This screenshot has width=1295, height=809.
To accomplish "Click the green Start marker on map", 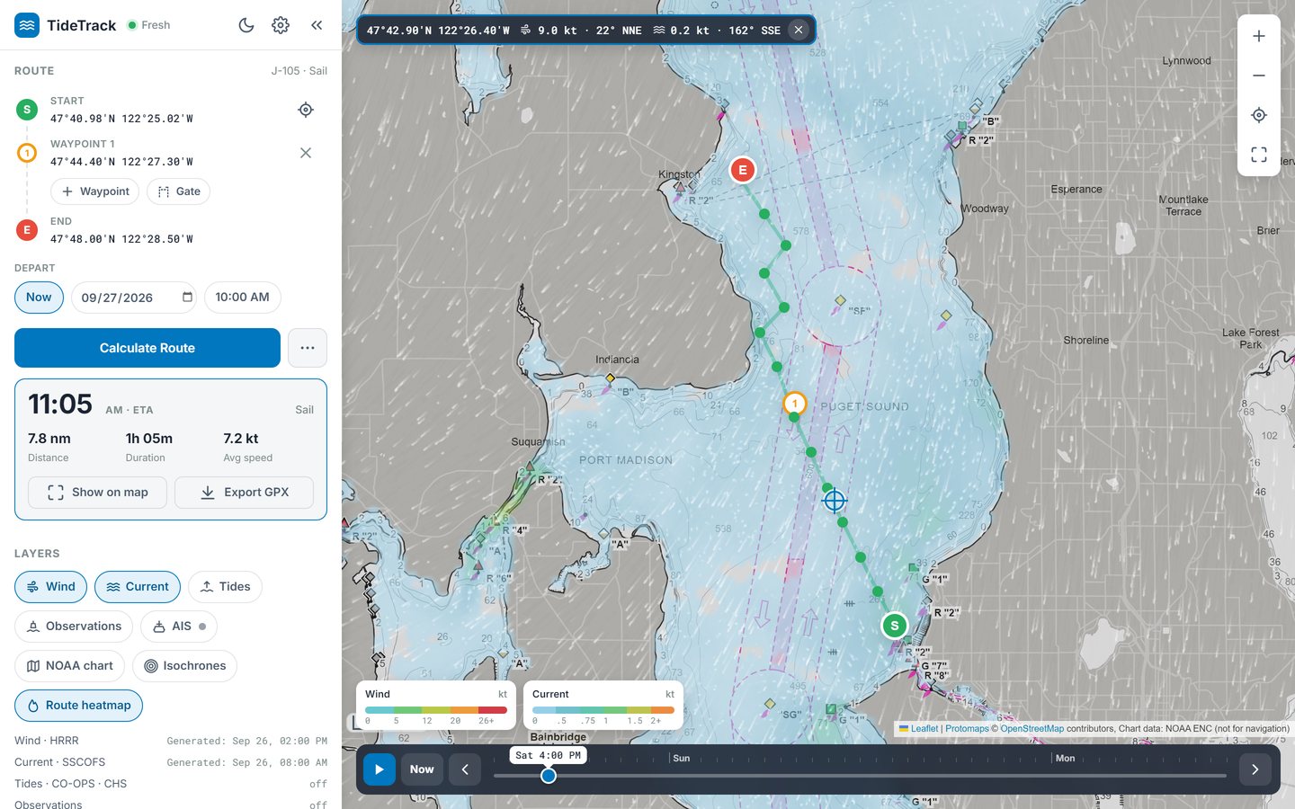I will point(894,626).
